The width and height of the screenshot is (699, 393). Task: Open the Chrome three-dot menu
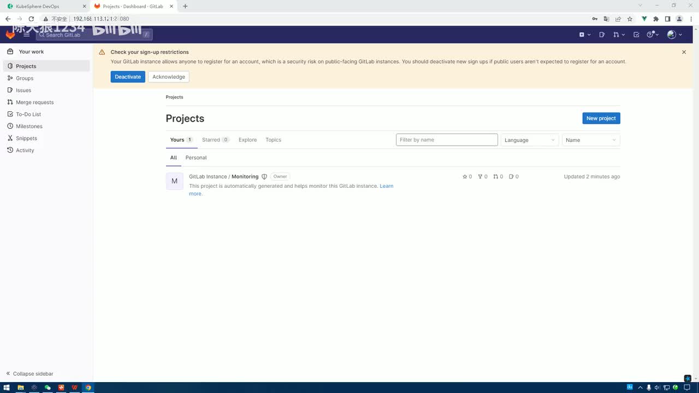(691, 19)
